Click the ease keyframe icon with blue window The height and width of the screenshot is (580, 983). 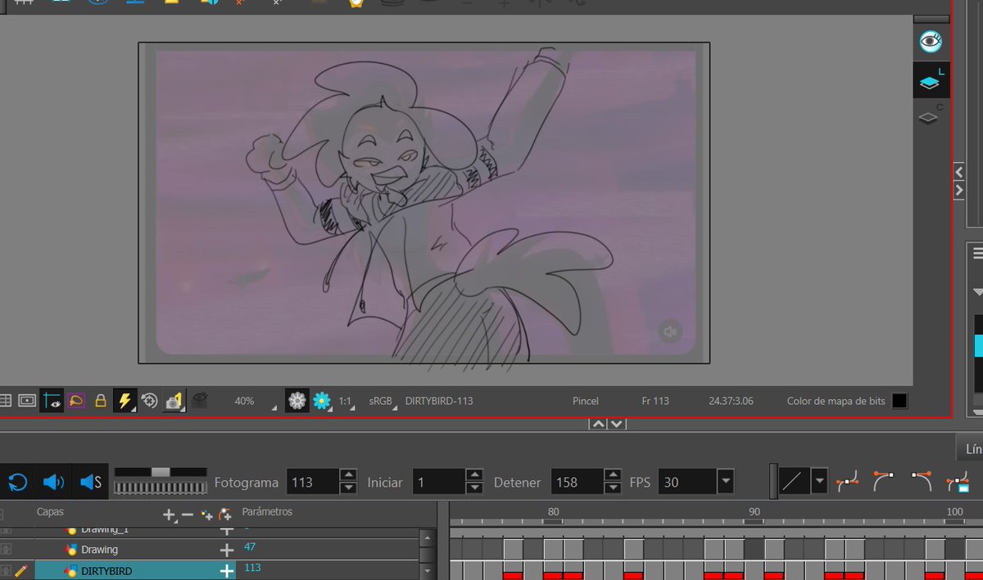click(x=957, y=482)
